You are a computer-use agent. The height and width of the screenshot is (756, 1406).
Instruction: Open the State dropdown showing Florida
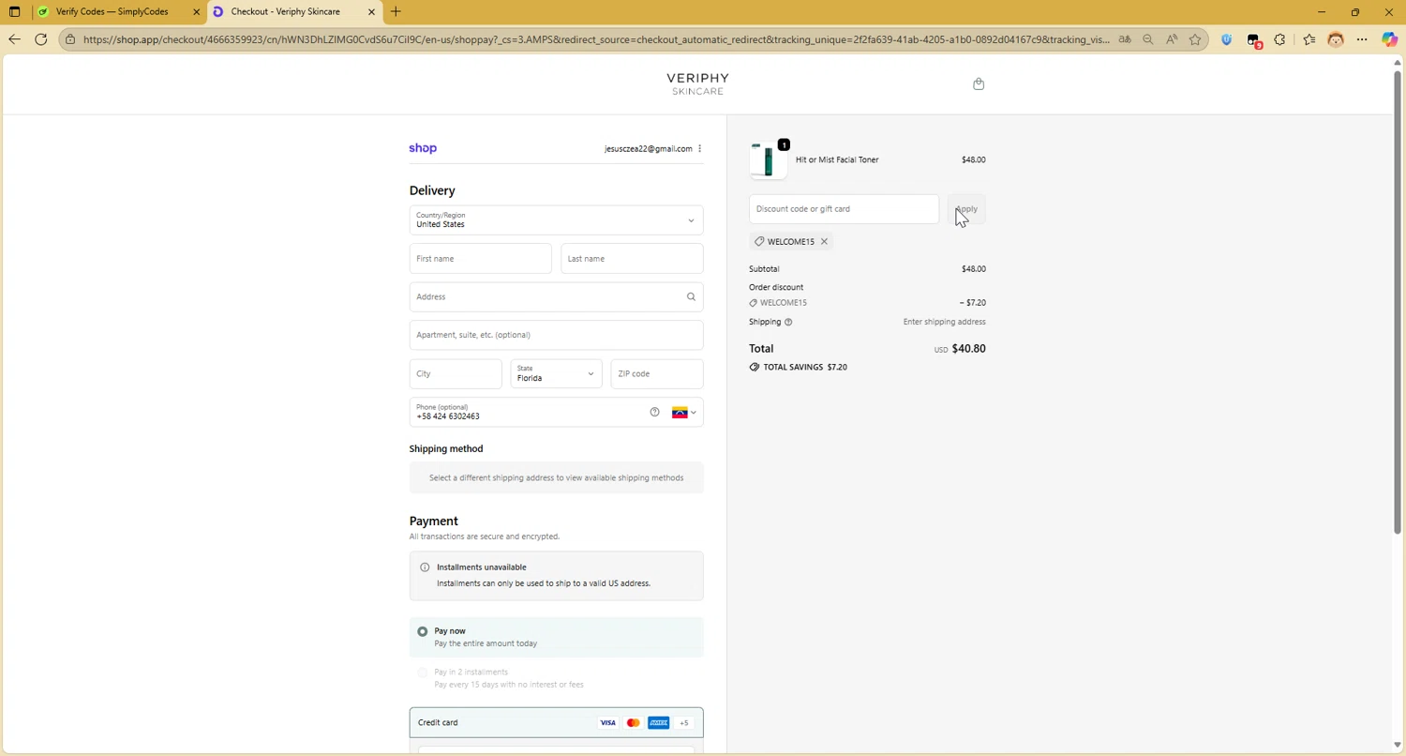click(x=556, y=373)
